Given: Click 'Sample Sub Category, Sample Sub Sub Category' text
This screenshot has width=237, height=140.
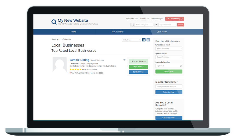Looking at the screenshot, I should pyautogui.click(x=98, y=66).
